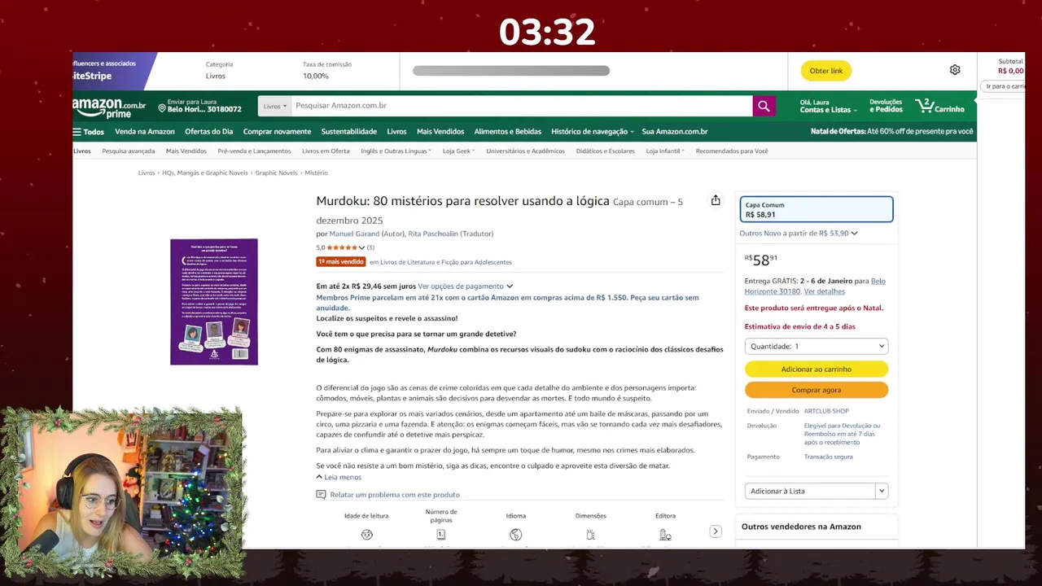
Task: Open 'Ofertas do Dia' nav item
Action: [208, 132]
